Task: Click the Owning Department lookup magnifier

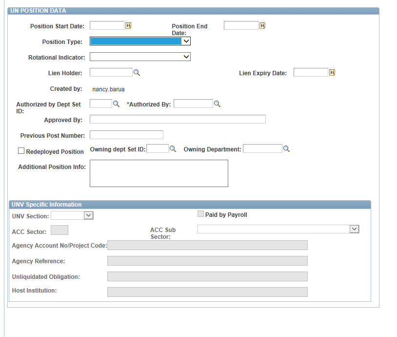Action: 286,148
